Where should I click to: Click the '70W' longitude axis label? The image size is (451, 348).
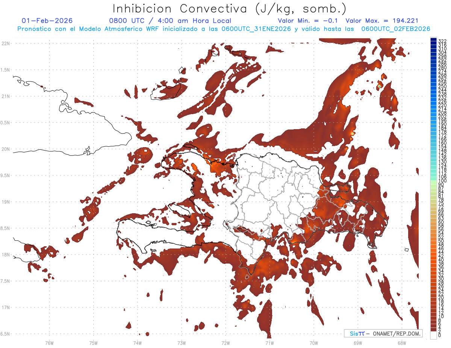click(x=313, y=343)
